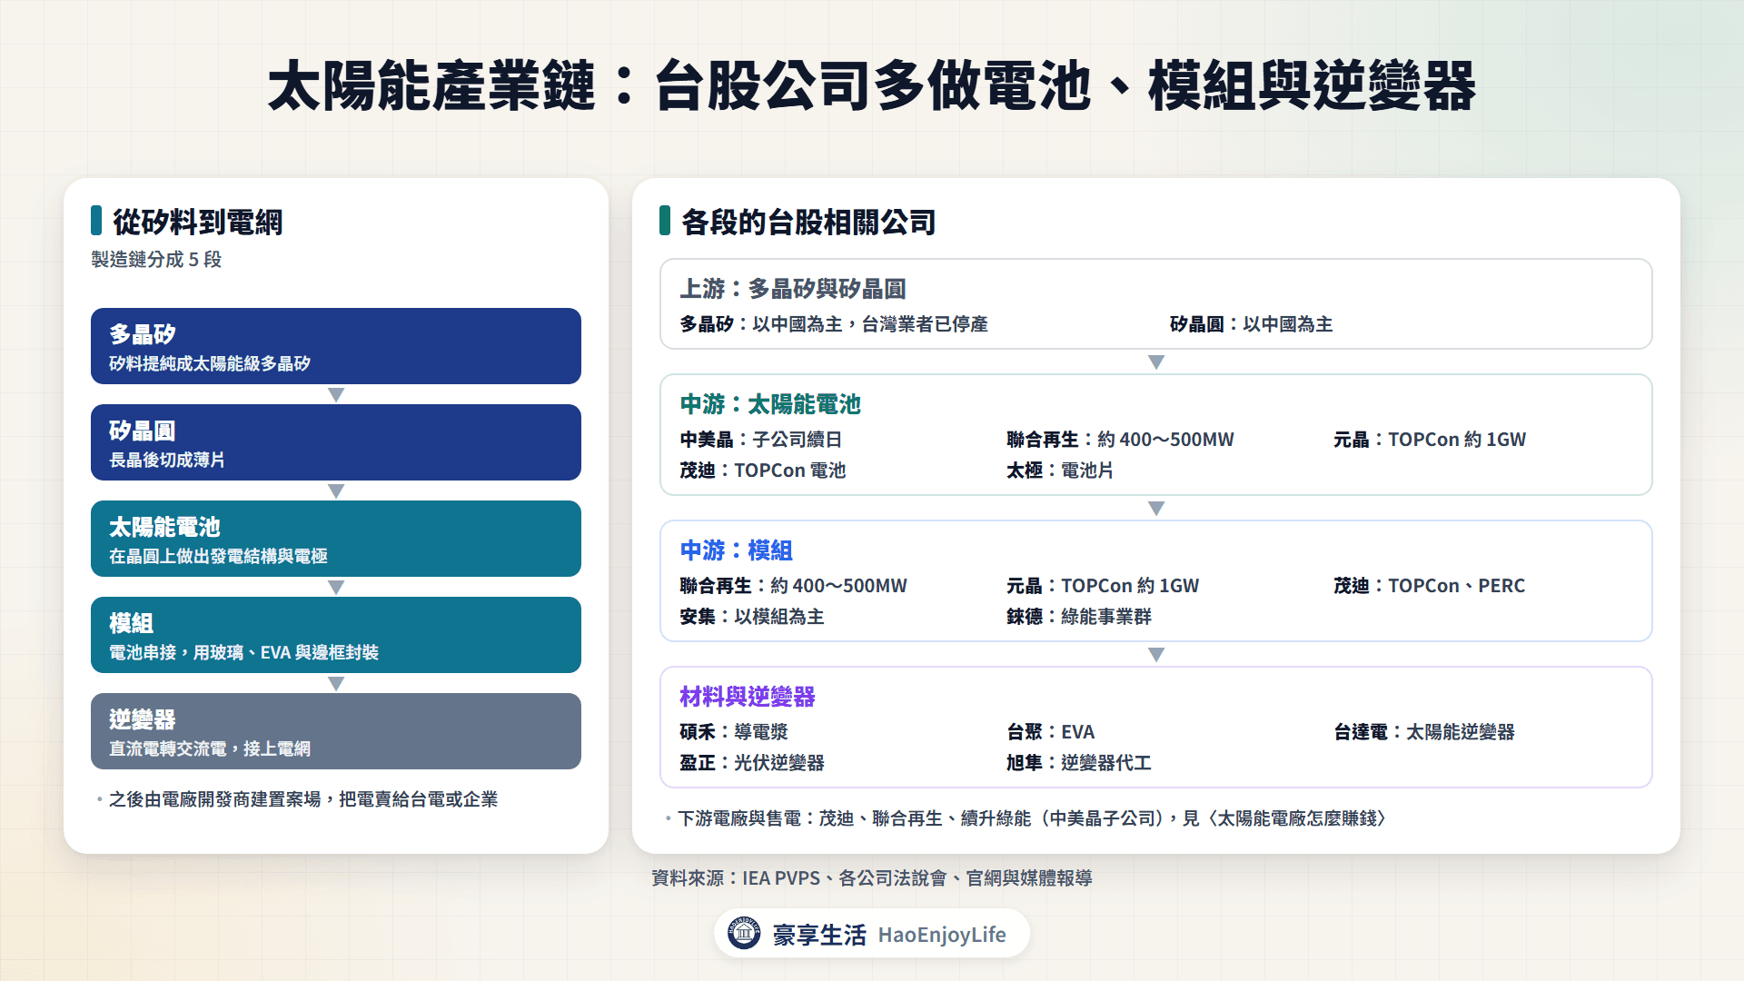Click the 中游：模組 section title

(x=737, y=550)
